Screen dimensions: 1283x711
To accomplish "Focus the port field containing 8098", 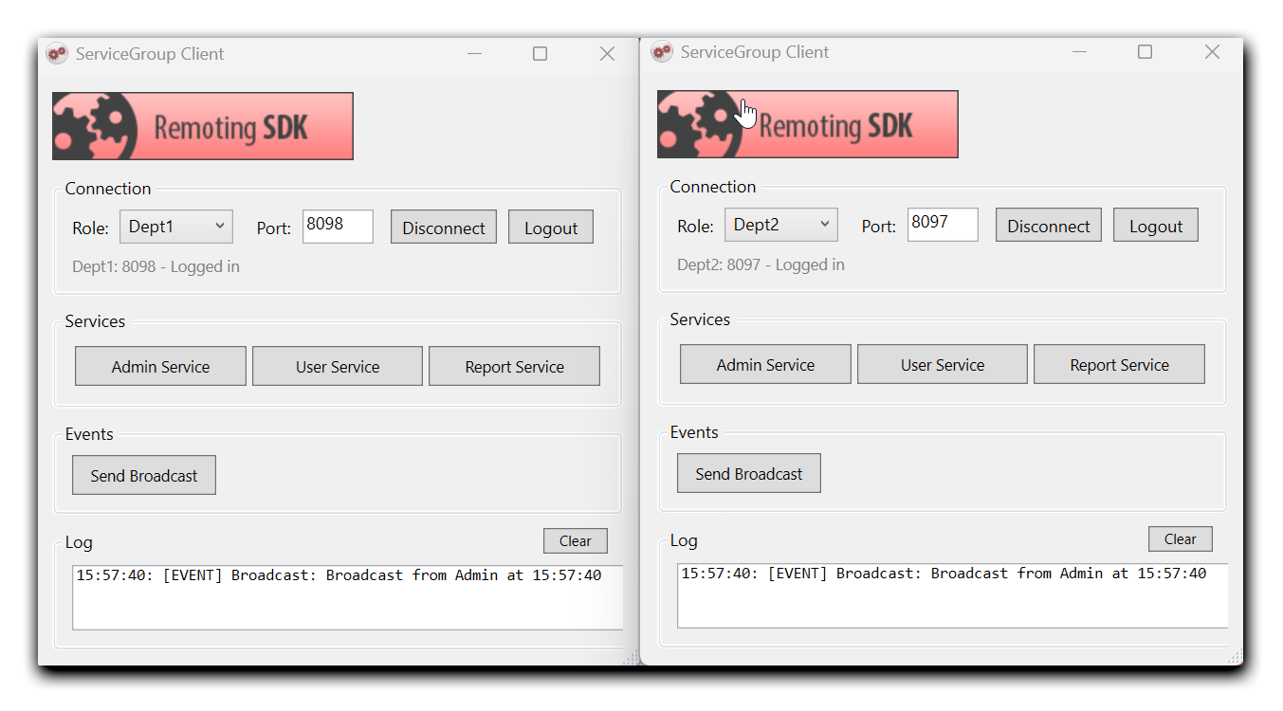I will [x=338, y=227].
